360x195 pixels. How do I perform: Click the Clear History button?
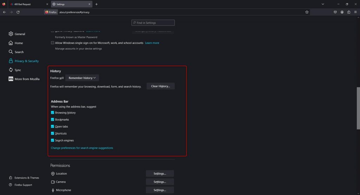pos(160,86)
